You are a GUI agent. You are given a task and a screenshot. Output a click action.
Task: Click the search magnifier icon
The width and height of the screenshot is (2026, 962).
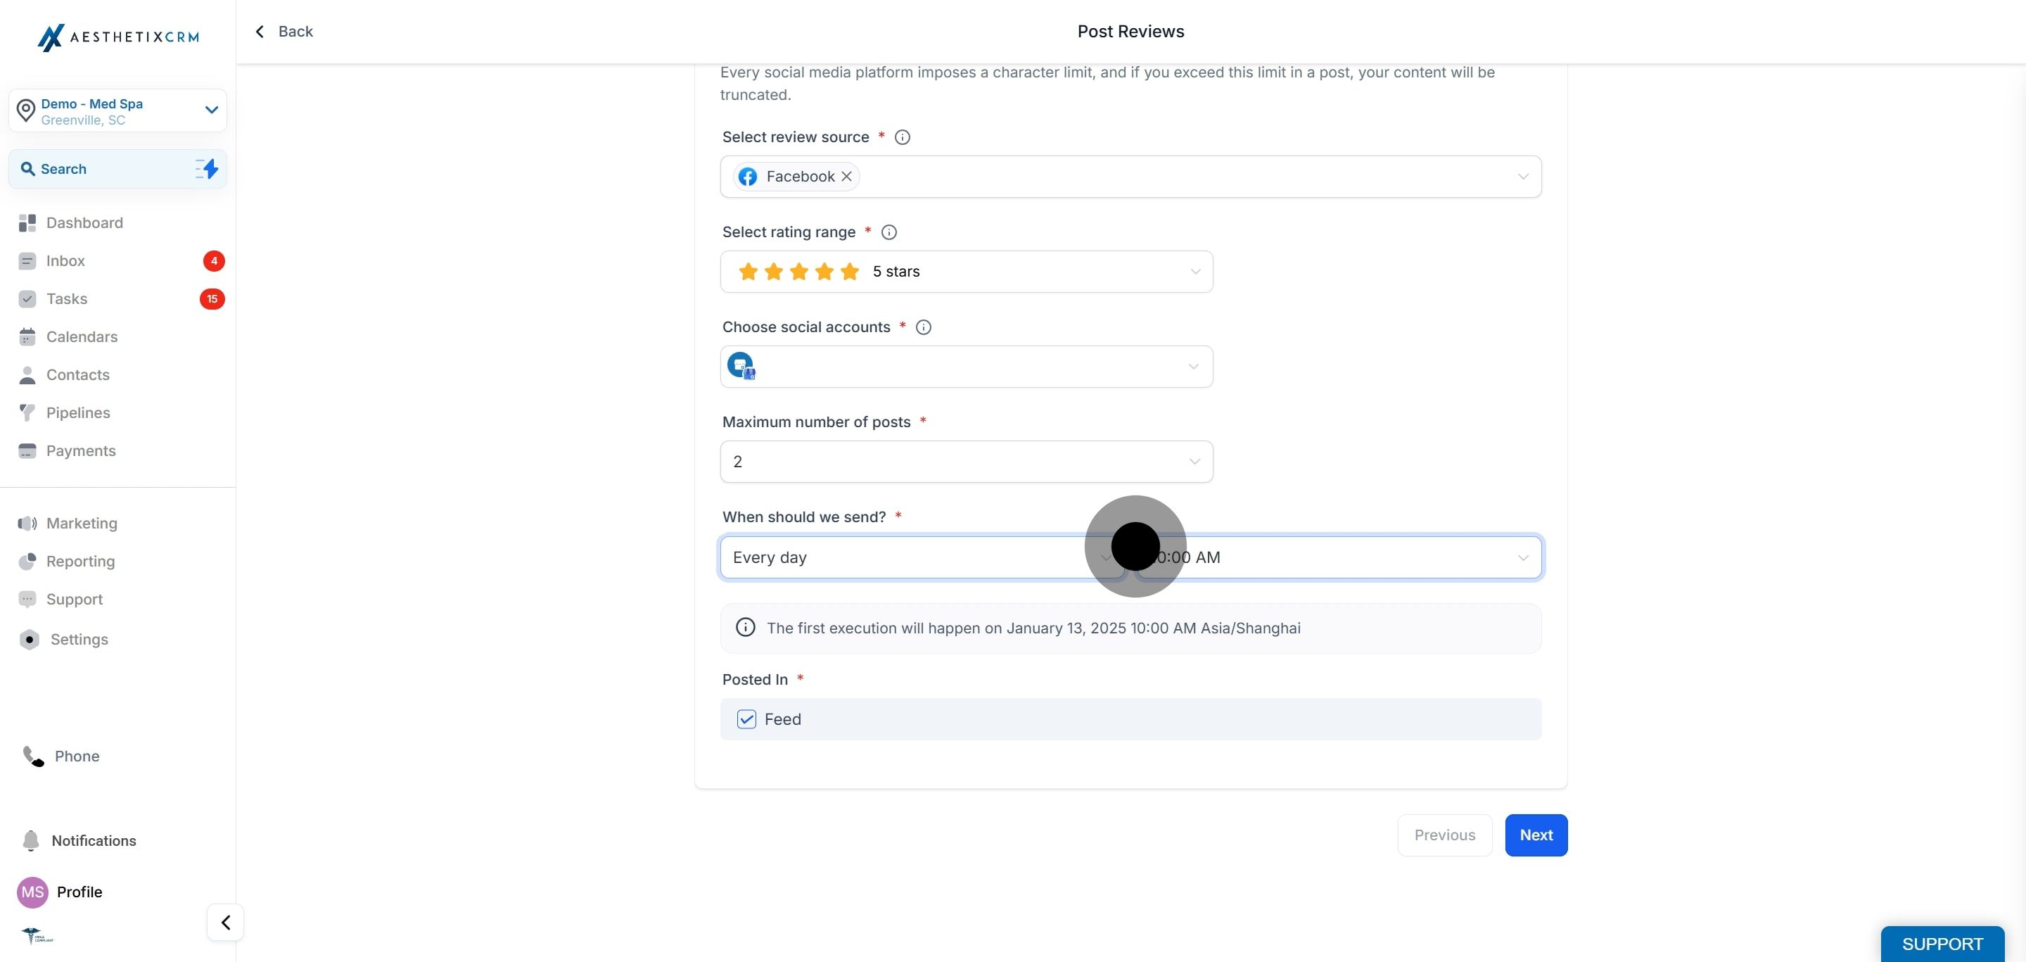pyautogui.click(x=27, y=169)
